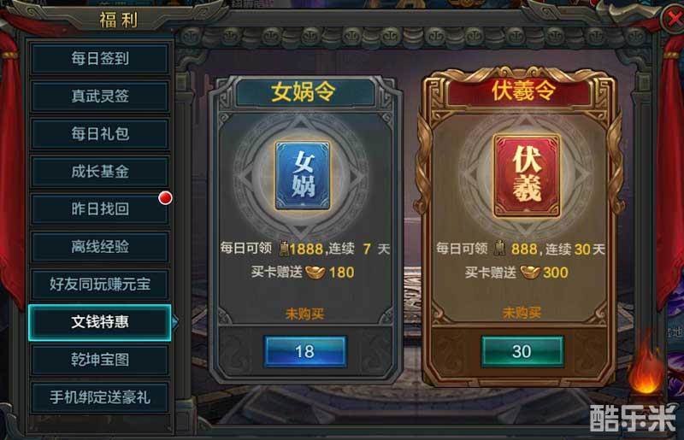
Task: Switch to the 成长基金 tab
Action: pyautogui.click(x=100, y=172)
